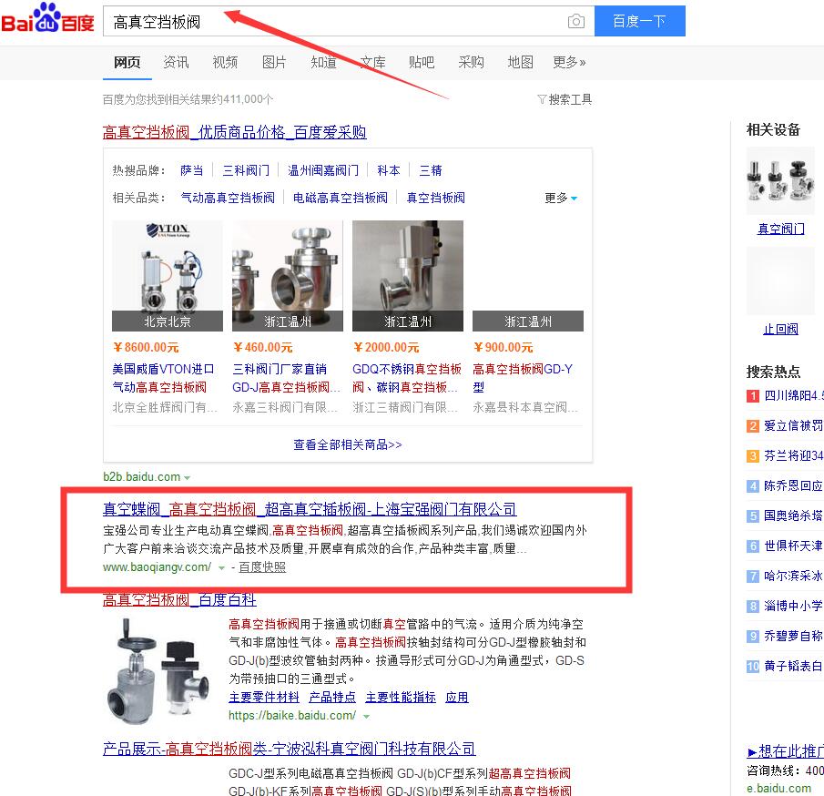This screenshot has height=796, width=824.
Task: Expand baike.baidu.com dropdown arrow
Action: point(366,716)
